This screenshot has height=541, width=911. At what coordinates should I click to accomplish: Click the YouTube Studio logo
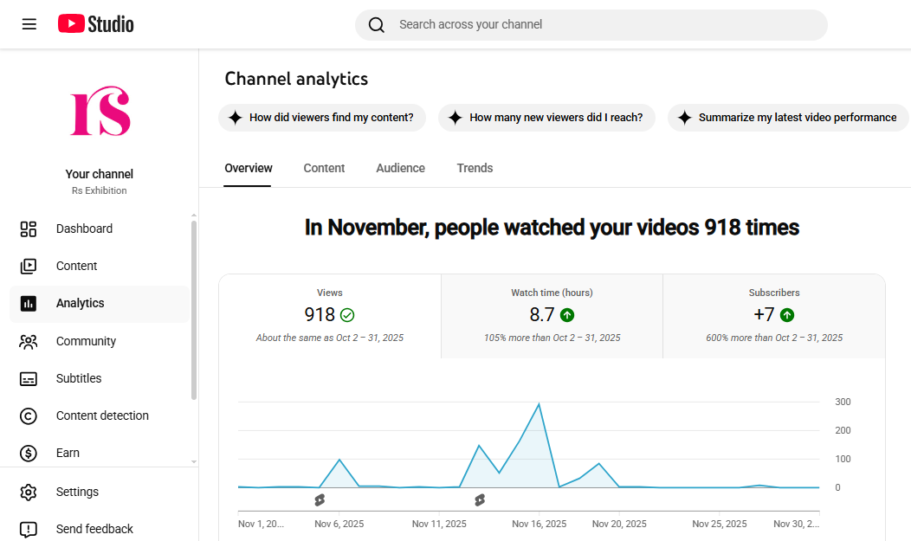point(96,24)
